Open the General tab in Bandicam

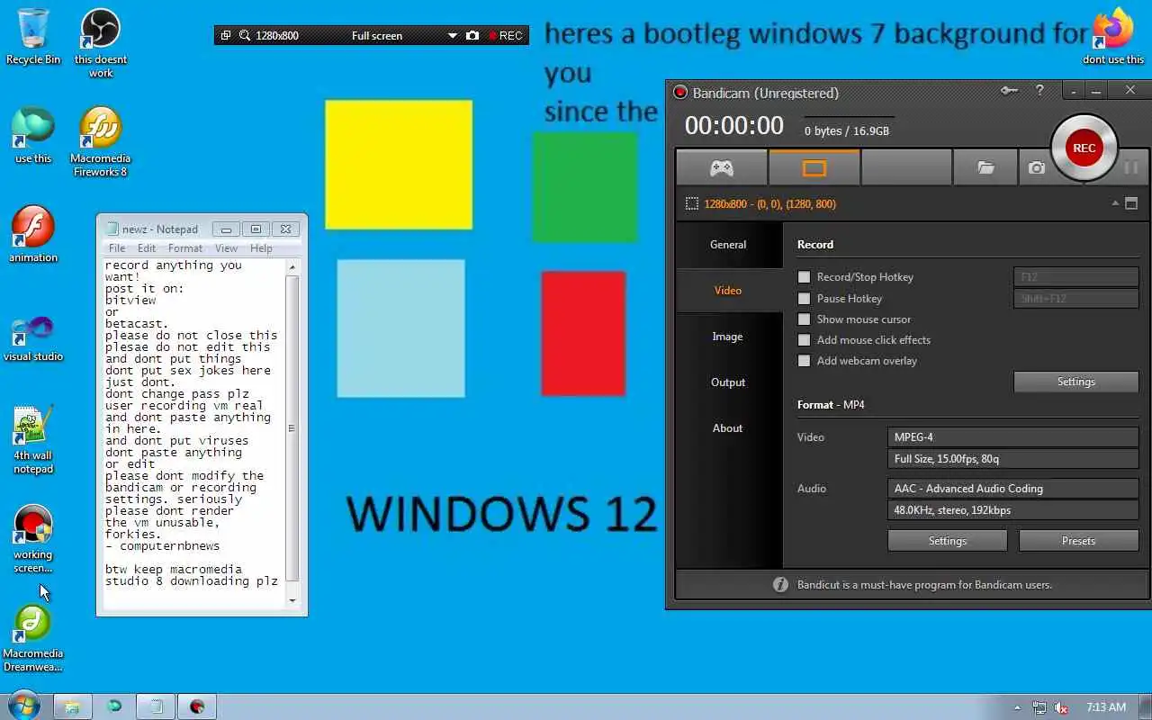coord(728,245)
